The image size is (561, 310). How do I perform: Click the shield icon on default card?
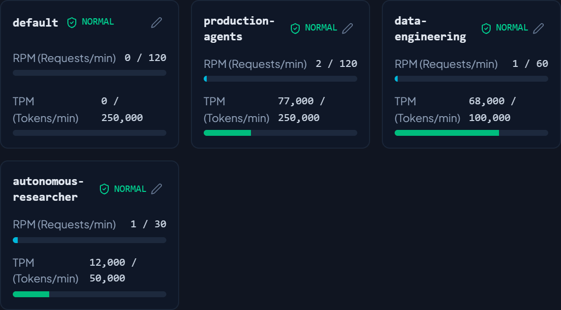pyautogui.click(x=72, y=23)
